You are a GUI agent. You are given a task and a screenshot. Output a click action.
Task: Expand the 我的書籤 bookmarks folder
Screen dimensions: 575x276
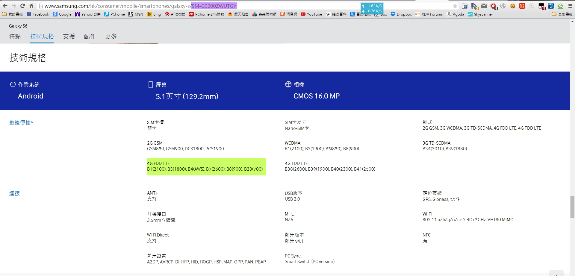click(12, 14)
